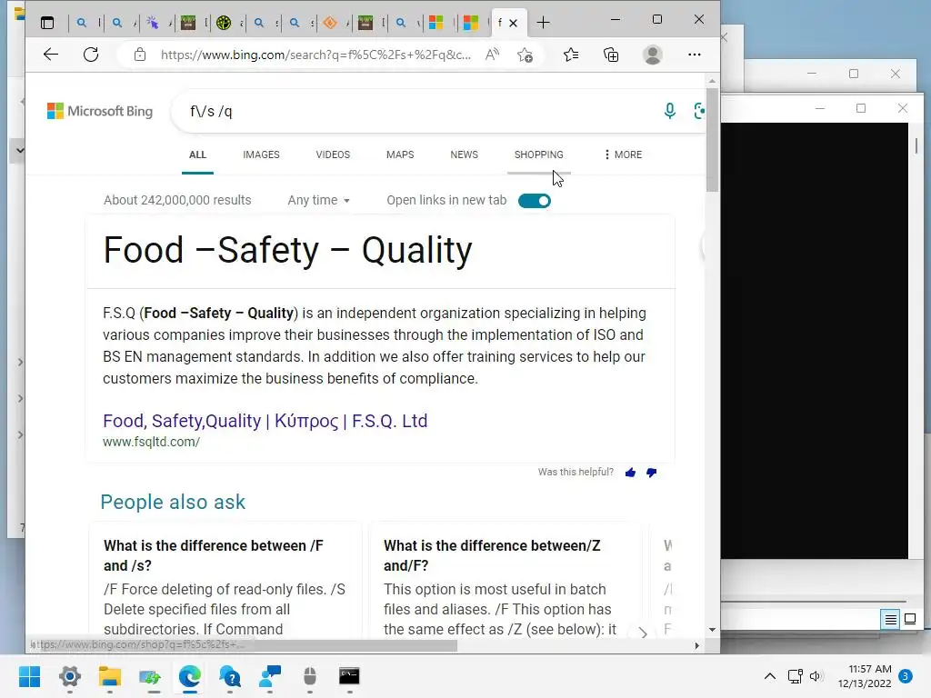
Task: Switch to the green globe icon tab
Action: coord(224,23)
